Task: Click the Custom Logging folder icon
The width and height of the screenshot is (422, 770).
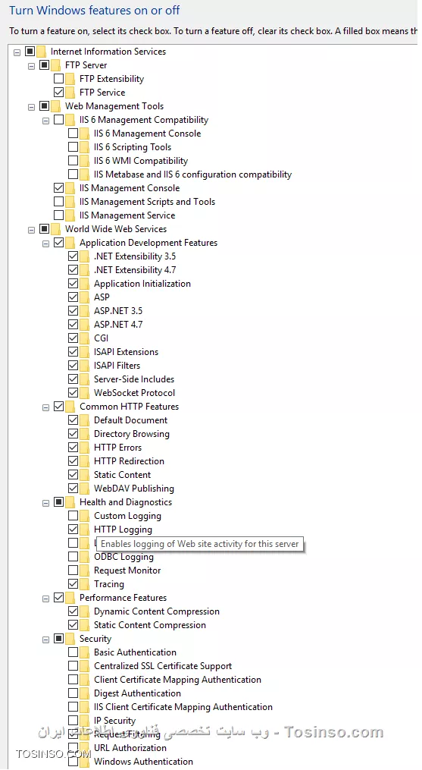Action: click(x=85, y=516)
